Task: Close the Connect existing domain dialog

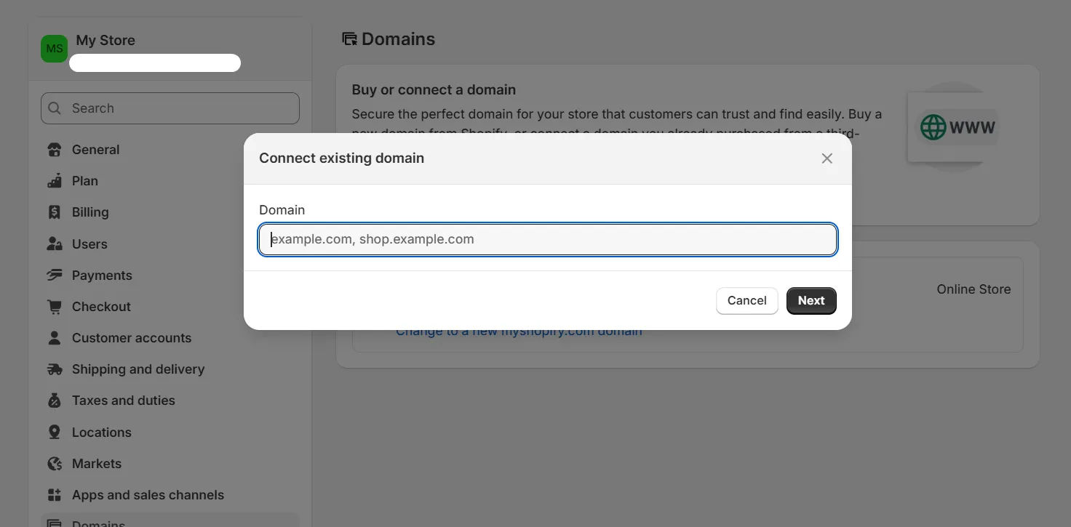Action: 827,158
